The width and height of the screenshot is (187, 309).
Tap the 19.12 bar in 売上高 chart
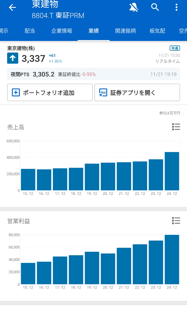tap(92, 177)
